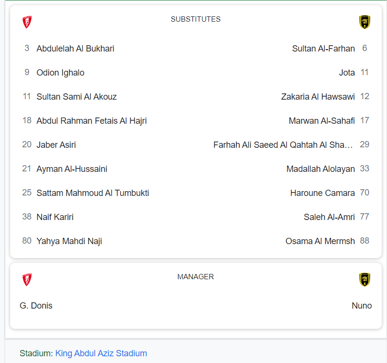Click Sattam Mahmoud Al Tumbukti

tap(93, 193)
